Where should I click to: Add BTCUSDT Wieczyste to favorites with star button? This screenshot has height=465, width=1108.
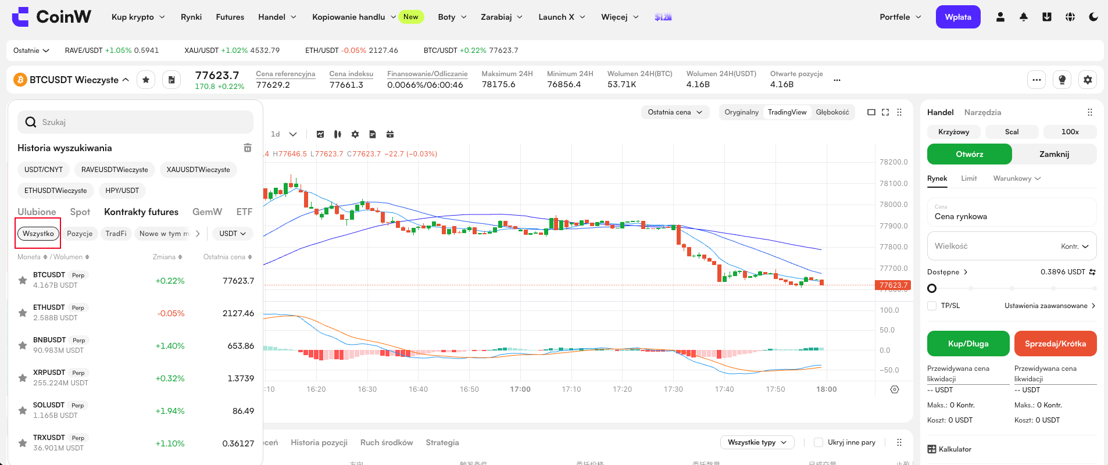click(146, 80)
